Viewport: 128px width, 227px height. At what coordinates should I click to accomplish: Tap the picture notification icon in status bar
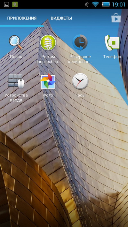pos(6,4)
